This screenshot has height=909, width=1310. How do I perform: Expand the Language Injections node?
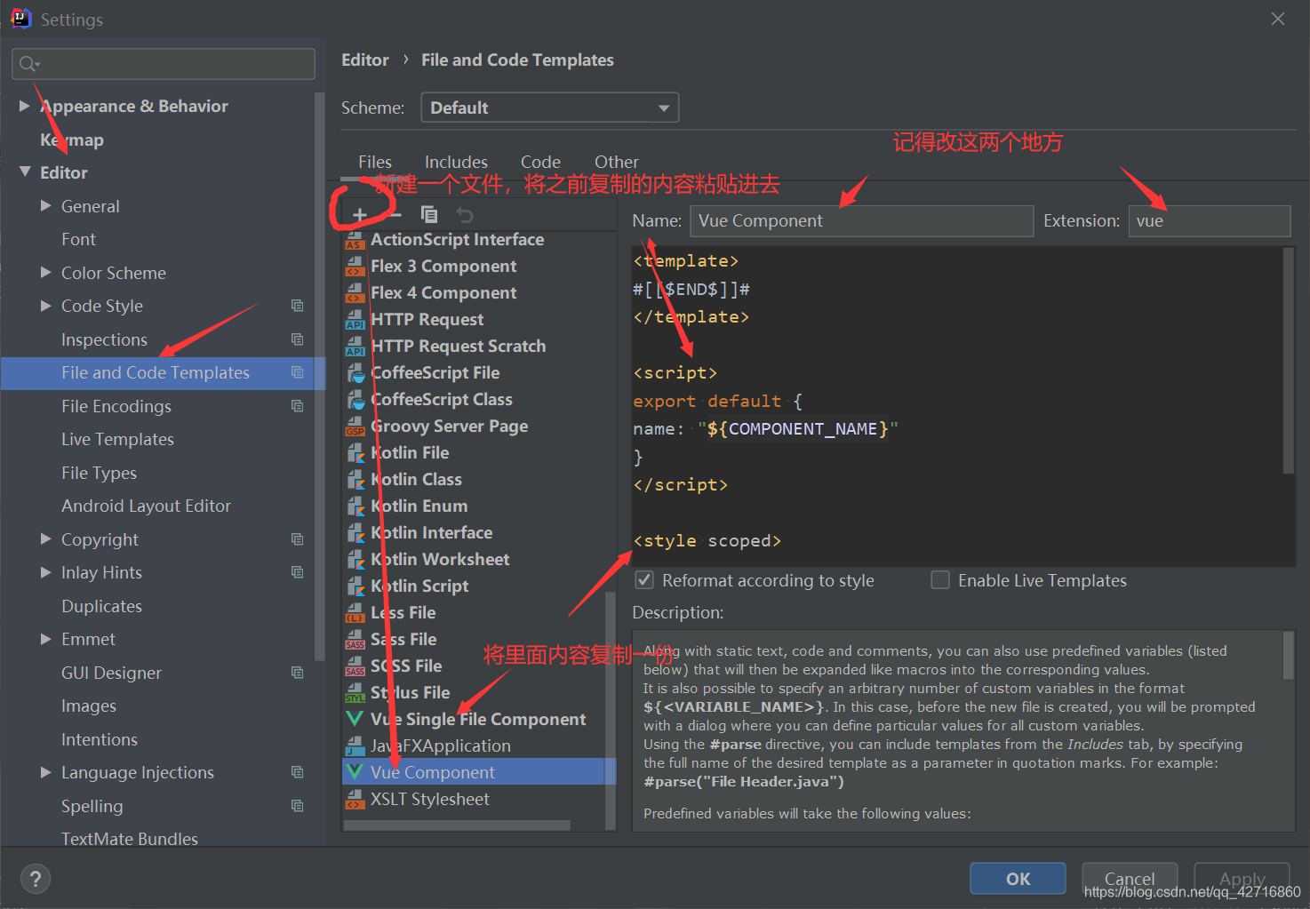[46, 772]
